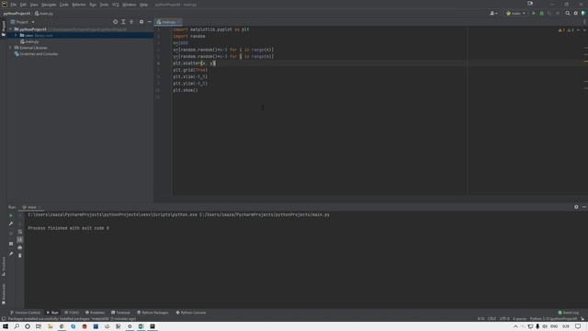Open Run panel settings gear
588x331 pixels.
(x=576, y=207)
